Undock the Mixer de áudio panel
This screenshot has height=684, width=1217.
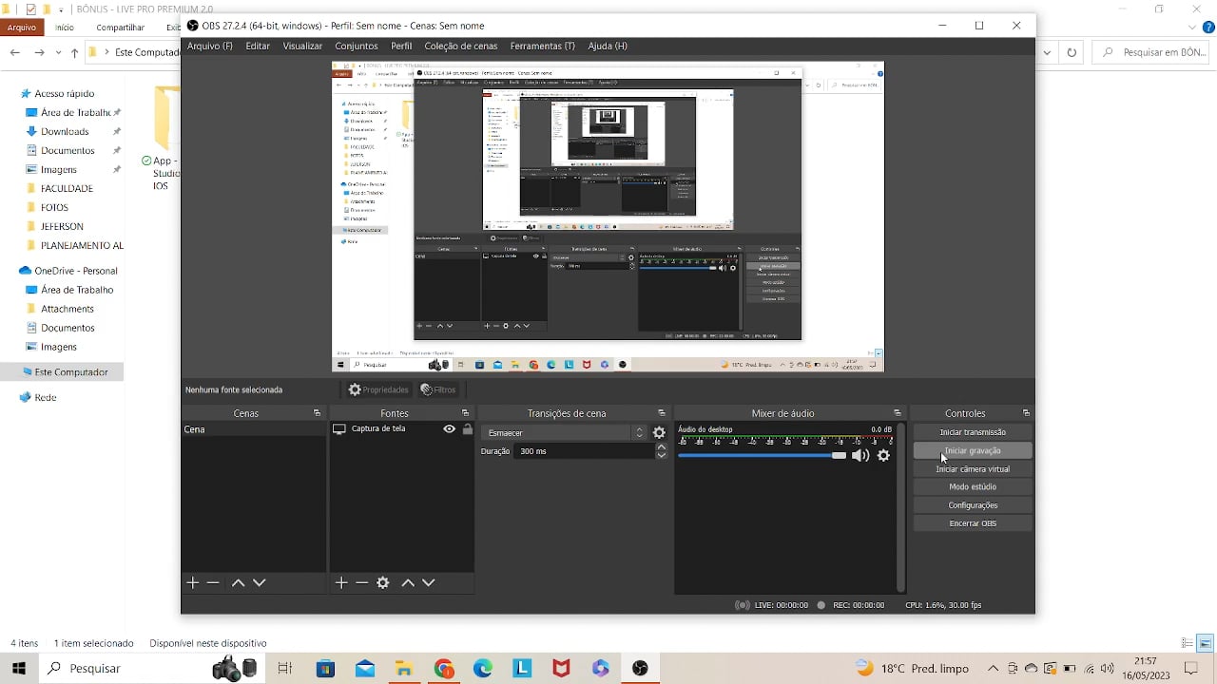tap(898, 413)
